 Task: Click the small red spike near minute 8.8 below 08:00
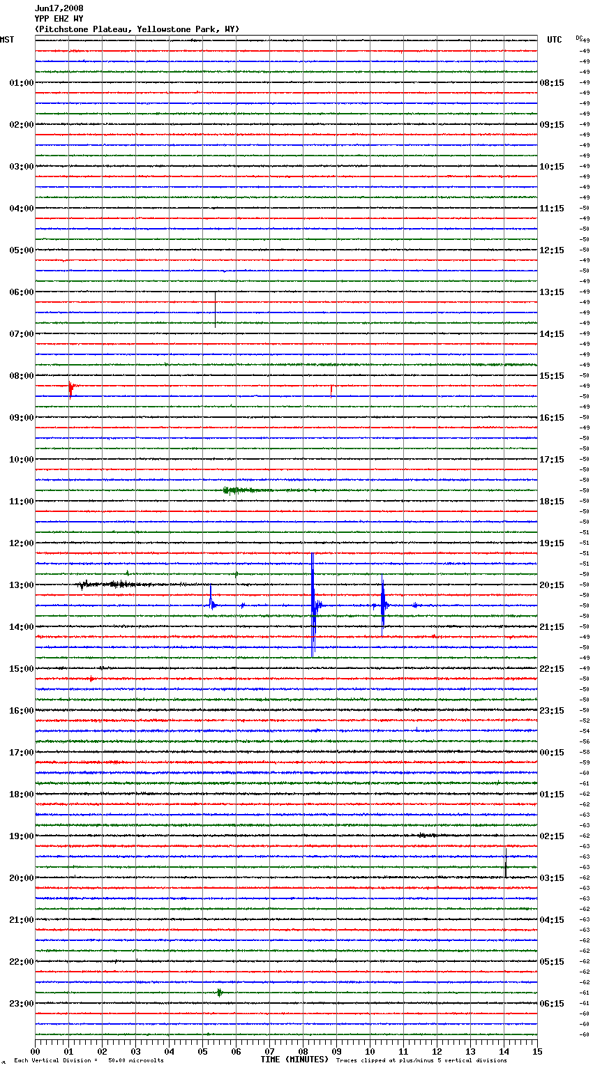tap(331, 390)
